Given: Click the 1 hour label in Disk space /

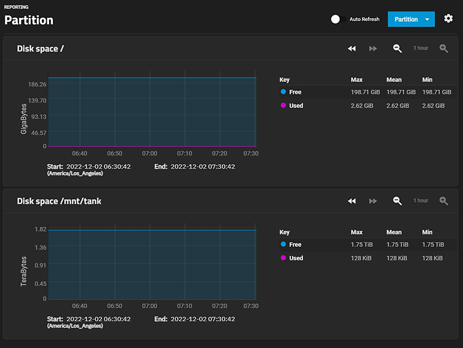Looking at the screenshot, I should (x=421, y=48).
